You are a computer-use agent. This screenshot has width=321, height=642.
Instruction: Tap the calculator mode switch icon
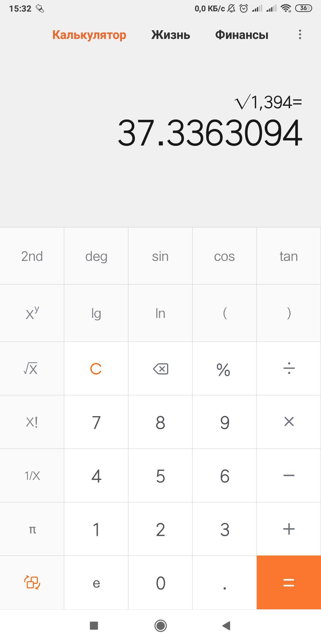[x=32, y=582]
